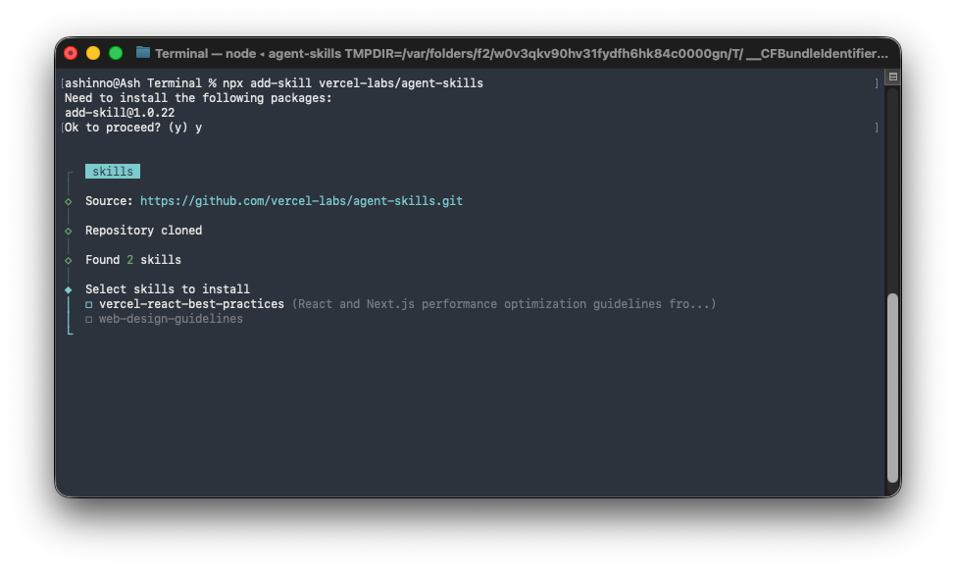Screen dimensions: 956x570
Task: Minimize the Terminal with the yellow button
Action: [93, 53]
